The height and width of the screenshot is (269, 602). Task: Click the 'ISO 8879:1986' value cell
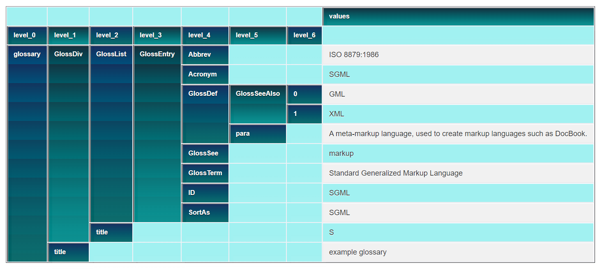pos(458,55)
